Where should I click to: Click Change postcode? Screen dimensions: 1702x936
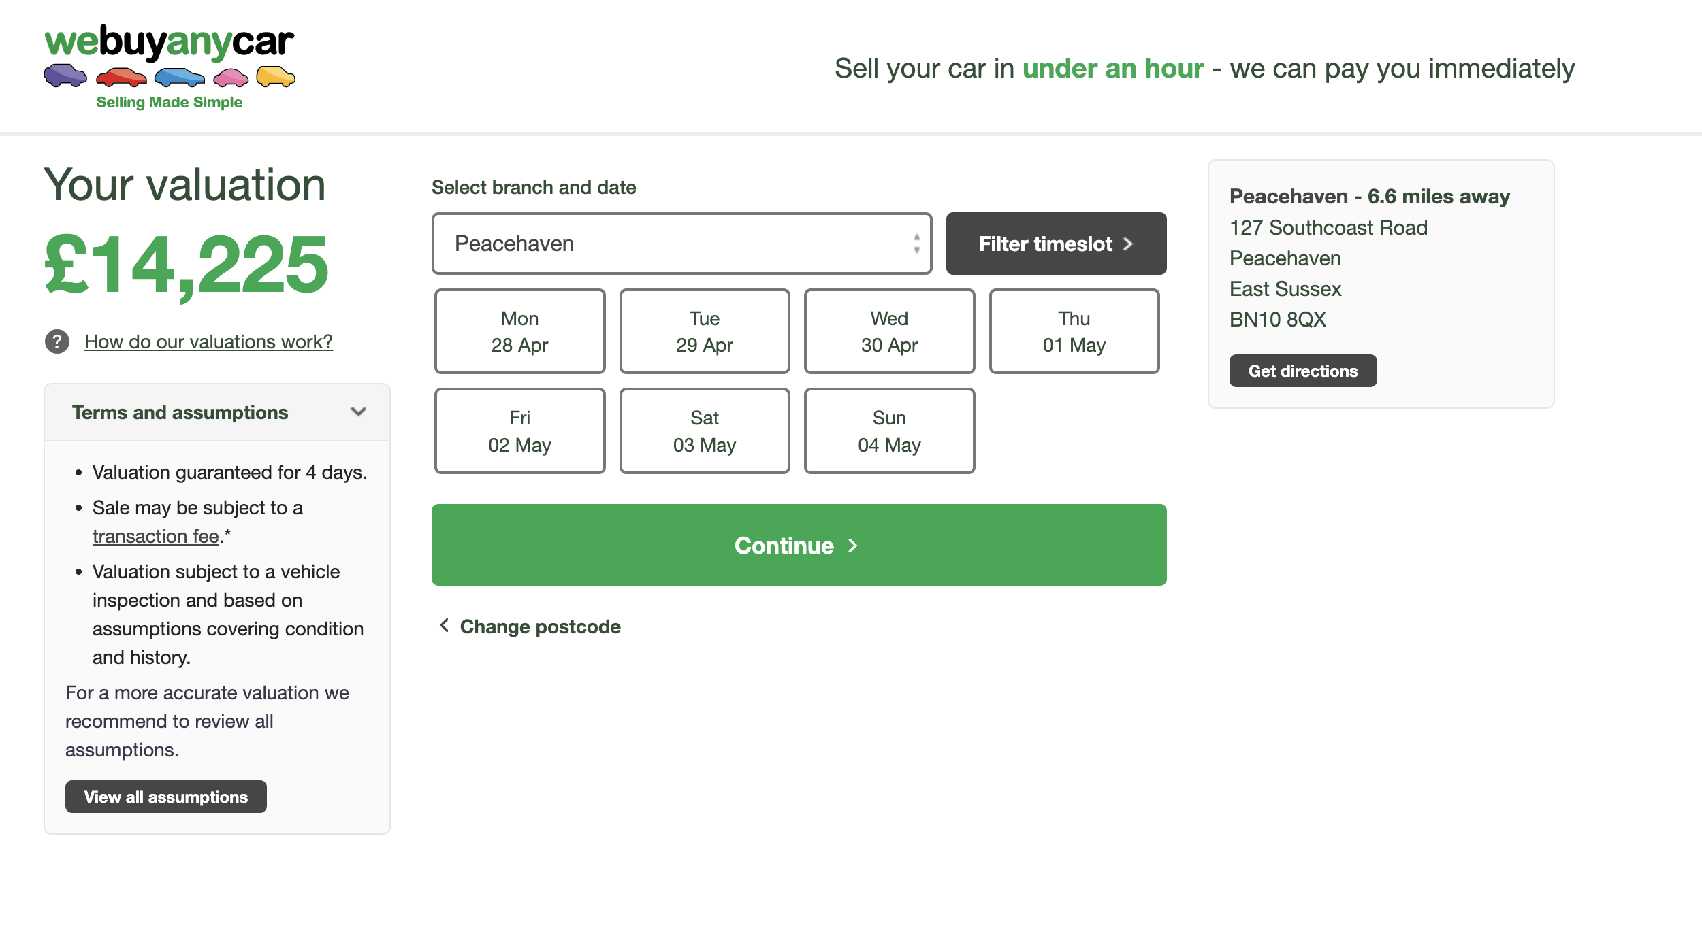(x=540, y=626)
